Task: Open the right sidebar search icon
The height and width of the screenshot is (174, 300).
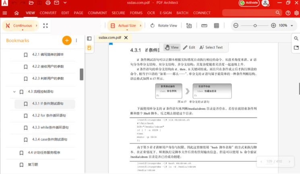Action: tap(296, 39)
